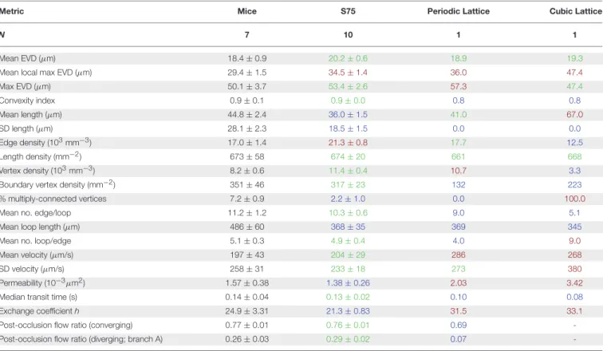Click the Max EVD (µm) row label
This screenshot has width=603, height=351.
[x=26, y=86]
